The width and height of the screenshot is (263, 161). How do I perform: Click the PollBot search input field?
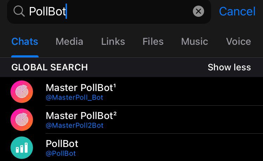(105, 12)
